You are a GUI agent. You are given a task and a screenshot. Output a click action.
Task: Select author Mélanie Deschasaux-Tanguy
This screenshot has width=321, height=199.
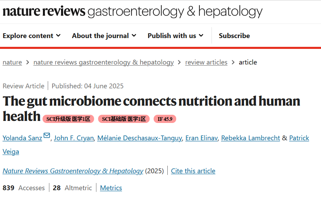[140, 138]
